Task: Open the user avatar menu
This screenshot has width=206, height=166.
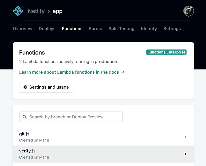Action: [x=188, y=11]
